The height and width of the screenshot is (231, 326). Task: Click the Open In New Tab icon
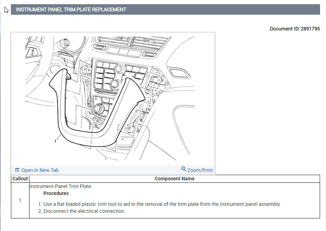17,170
